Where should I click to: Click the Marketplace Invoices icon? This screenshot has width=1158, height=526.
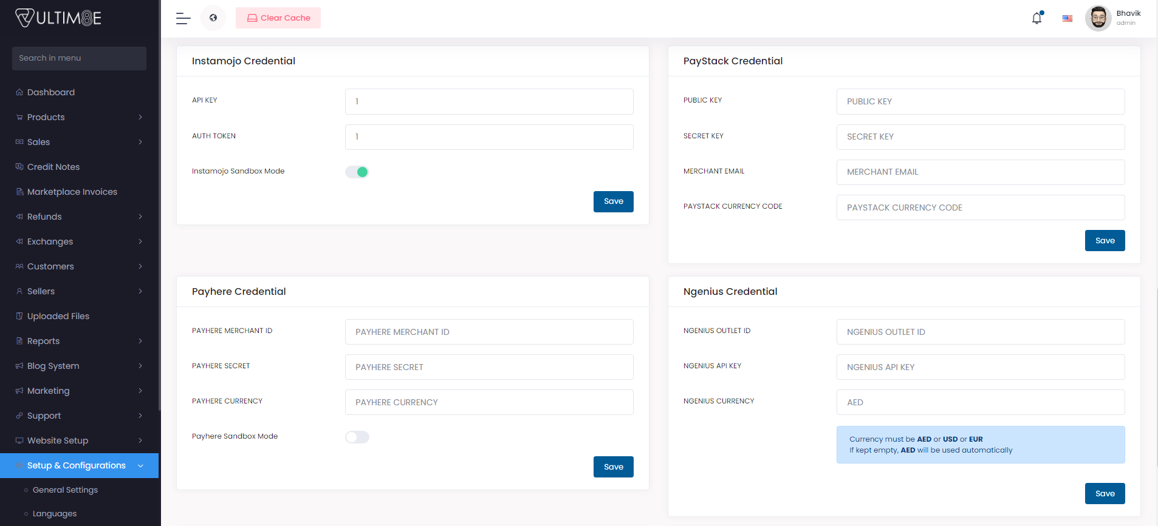click(x=19, y=192)
